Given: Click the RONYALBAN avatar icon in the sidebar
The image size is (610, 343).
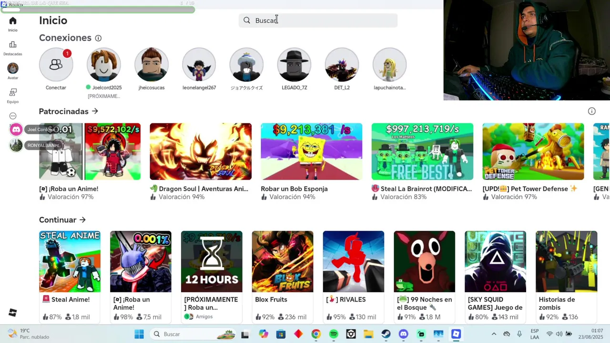Looking at the screenshot, I should coord(16,145).
